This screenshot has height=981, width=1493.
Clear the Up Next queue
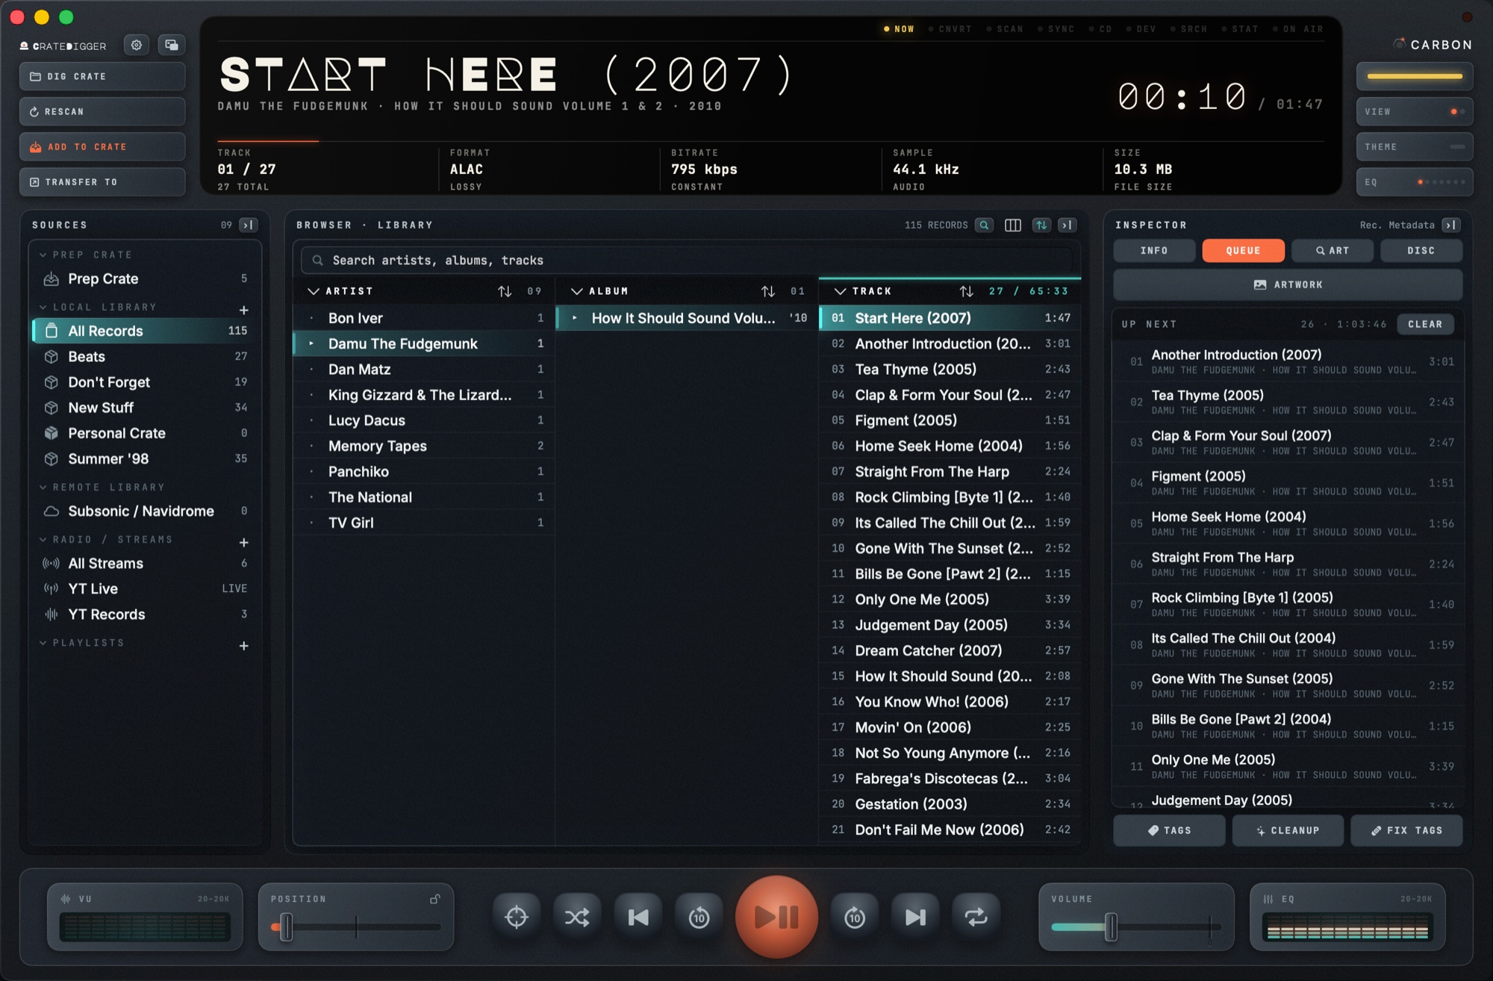coord(1425,325)
